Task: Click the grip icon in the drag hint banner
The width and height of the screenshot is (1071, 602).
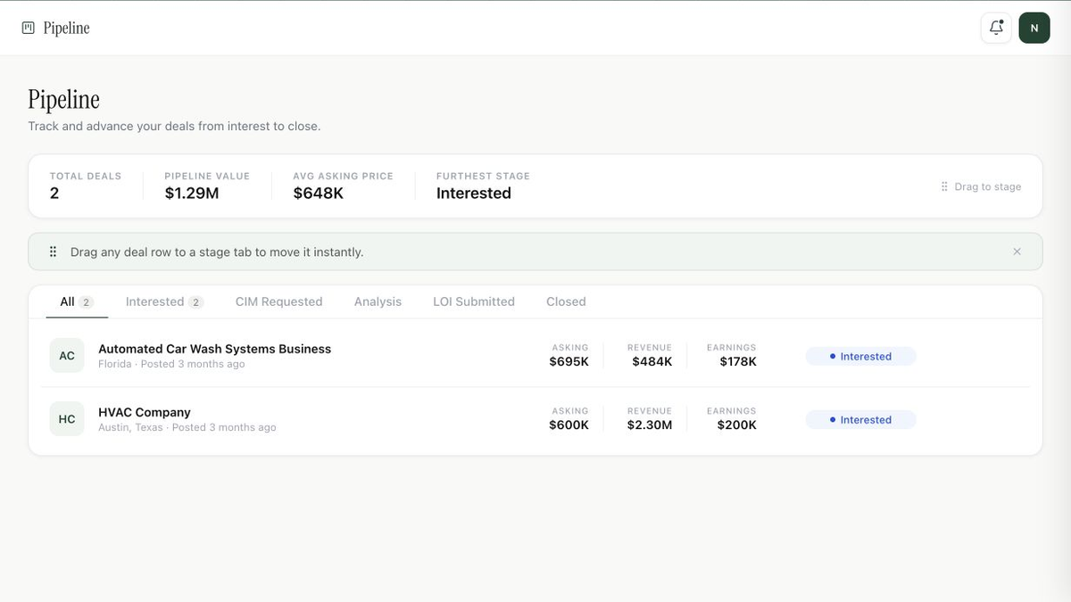Action: (53, 252)
